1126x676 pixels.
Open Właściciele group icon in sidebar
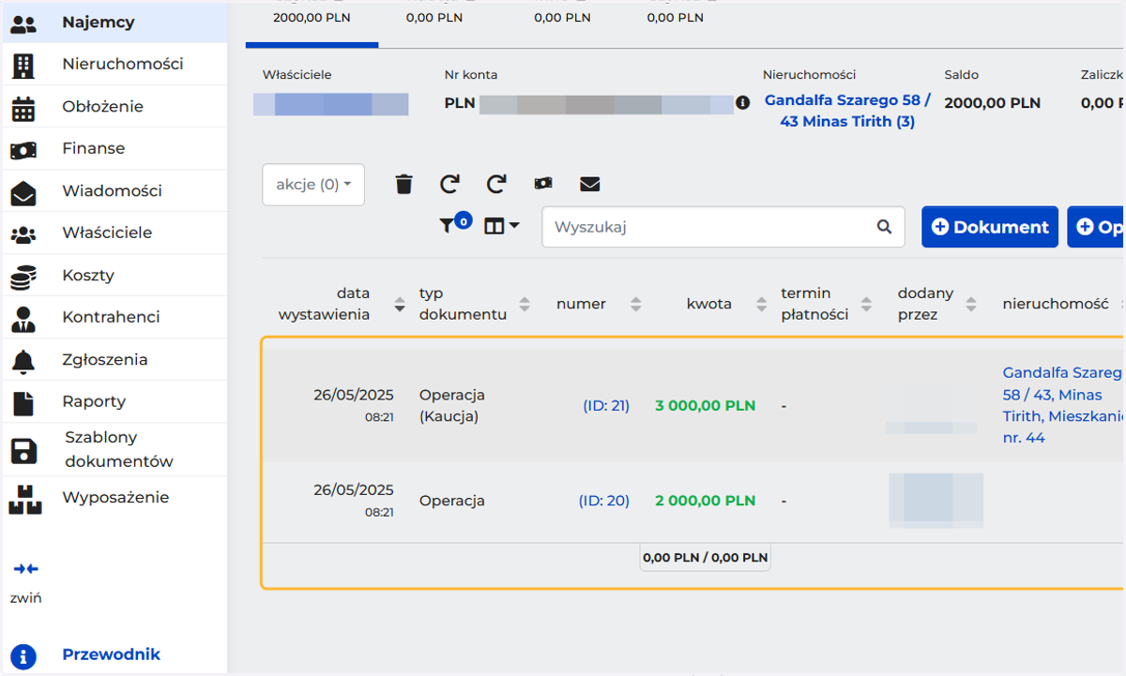[23, 233]
